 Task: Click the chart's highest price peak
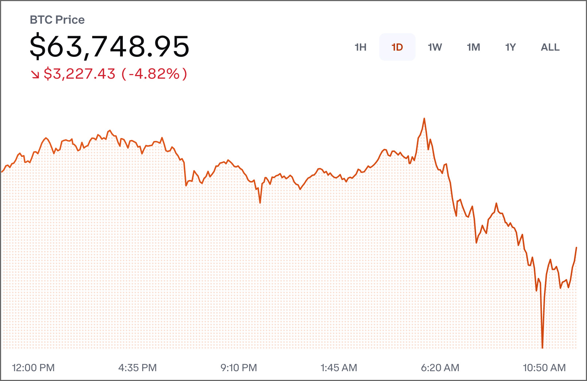(x=424, y=118)
